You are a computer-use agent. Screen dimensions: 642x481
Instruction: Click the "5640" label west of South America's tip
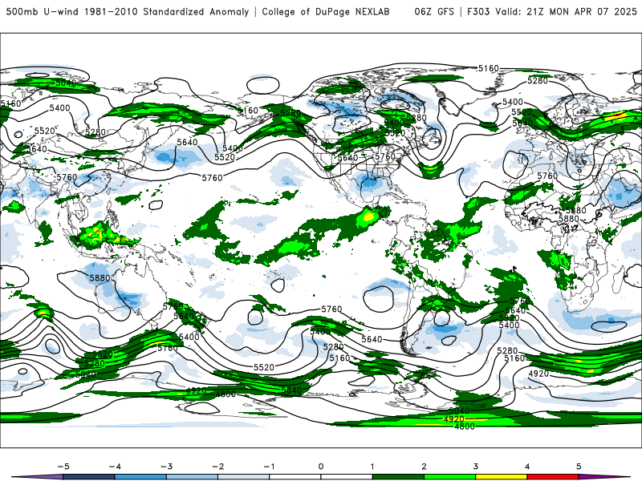(372, 339)
